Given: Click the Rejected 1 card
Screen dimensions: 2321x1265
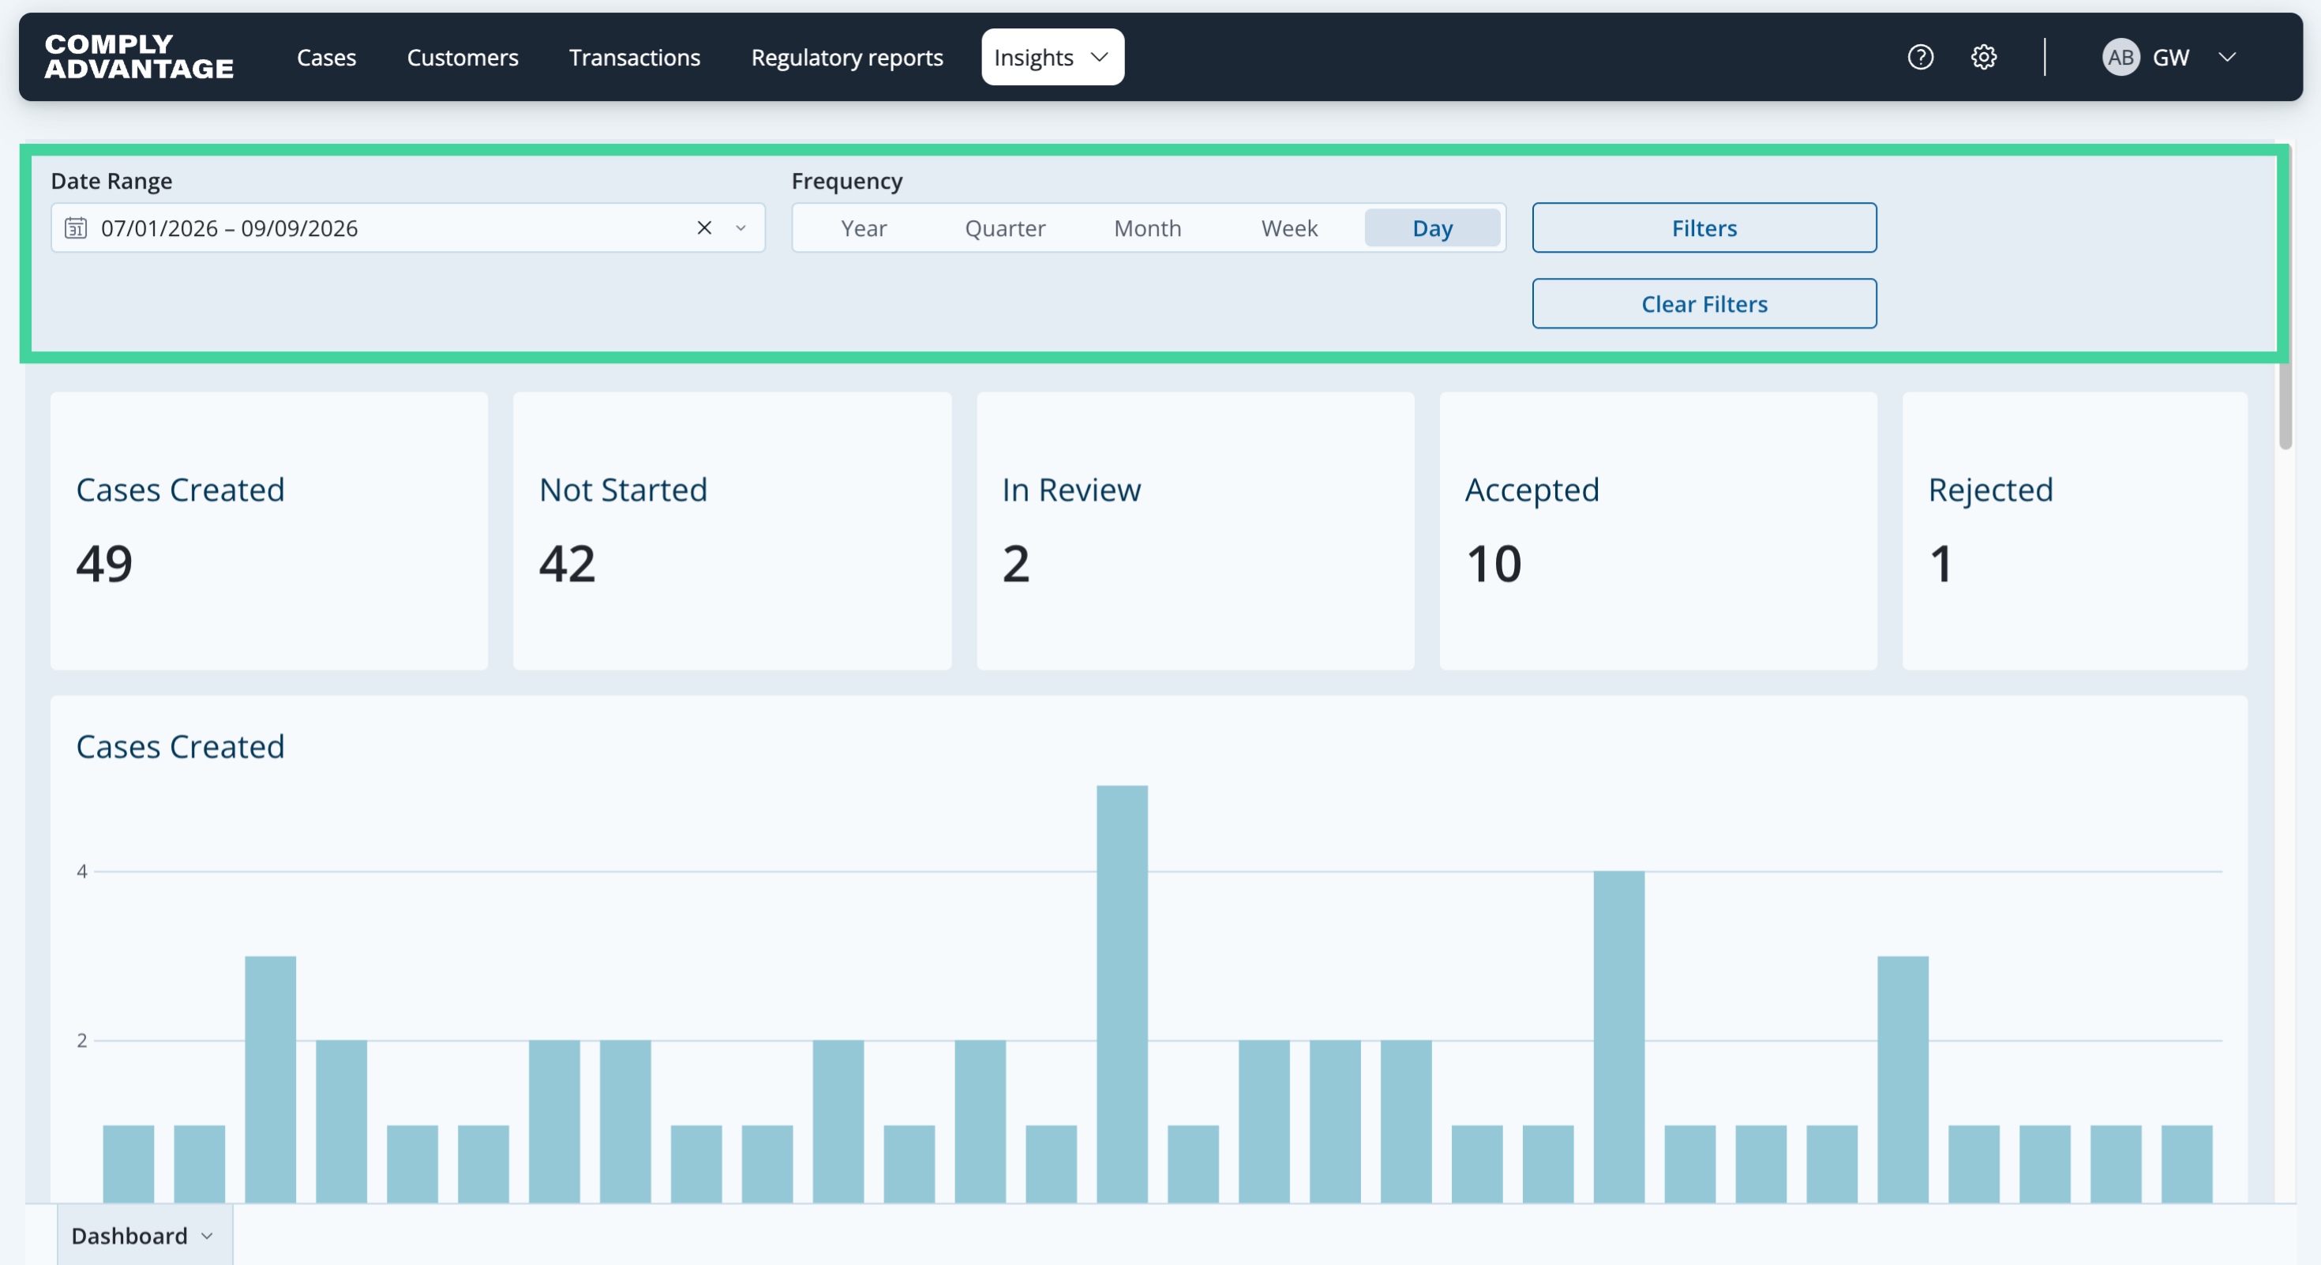Looking at the screenshot, I should (x=2074, y=531).
